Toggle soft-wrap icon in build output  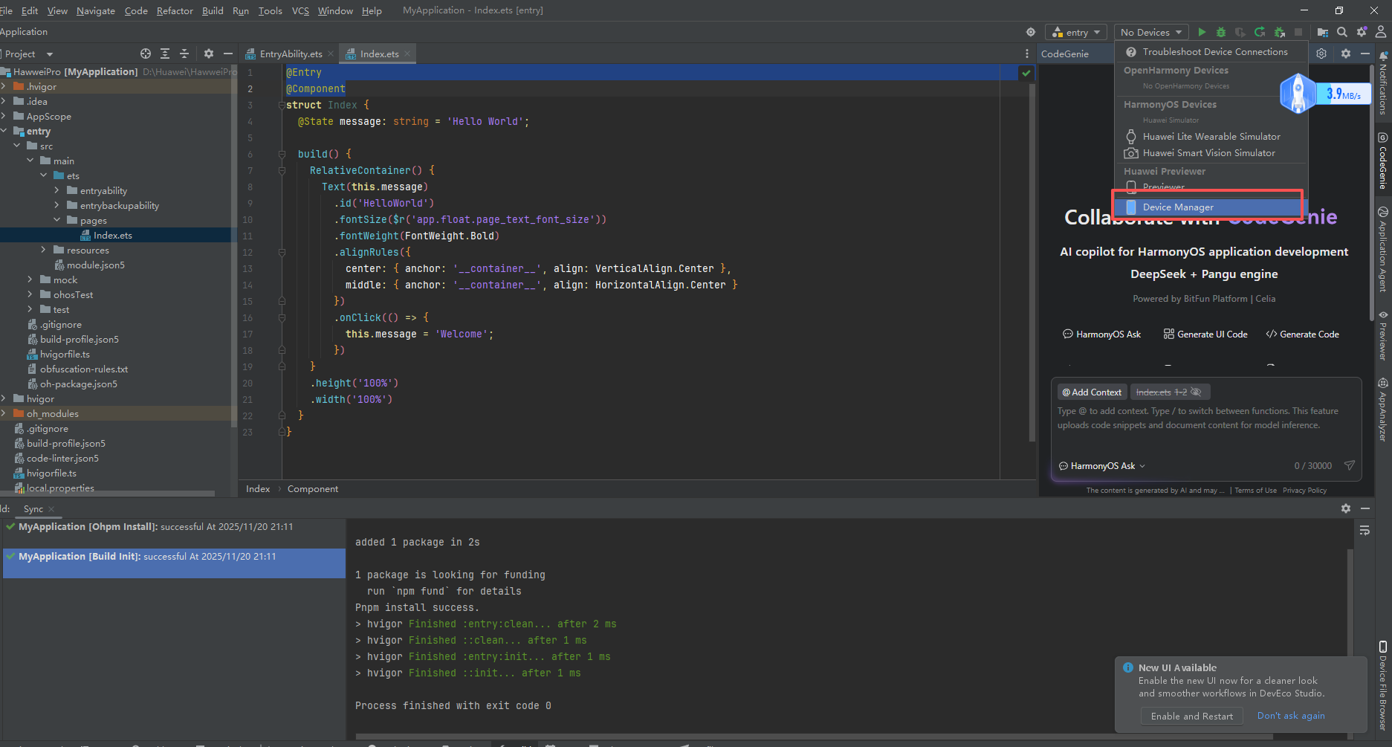[x=1365, y=531]
